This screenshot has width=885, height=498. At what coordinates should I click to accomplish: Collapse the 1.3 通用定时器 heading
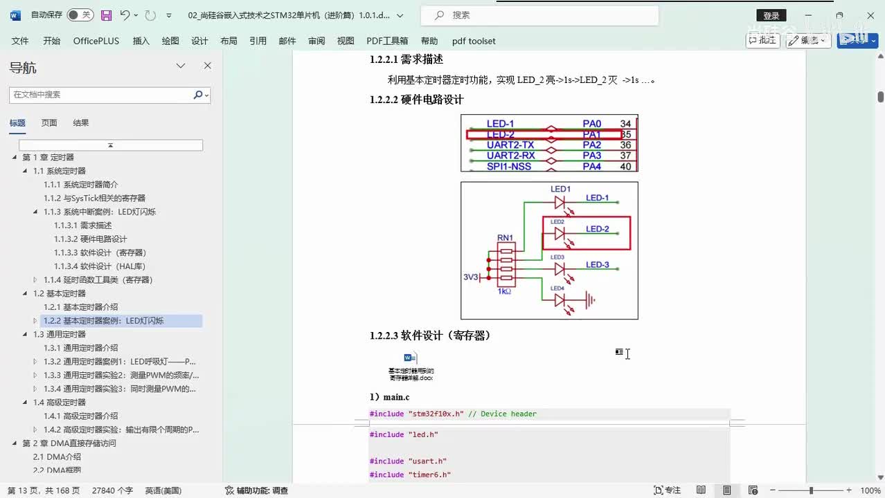pos(25,334)
